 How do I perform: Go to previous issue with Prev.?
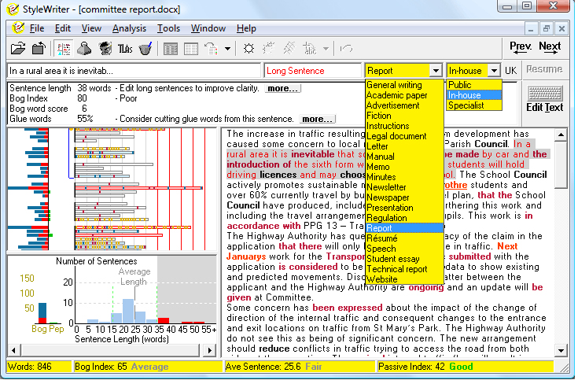520,48
